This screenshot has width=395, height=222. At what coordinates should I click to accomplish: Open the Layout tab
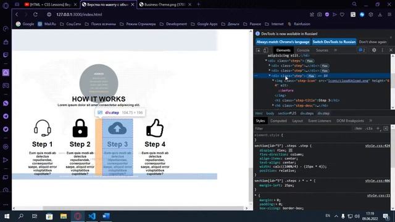click(297, 121)
